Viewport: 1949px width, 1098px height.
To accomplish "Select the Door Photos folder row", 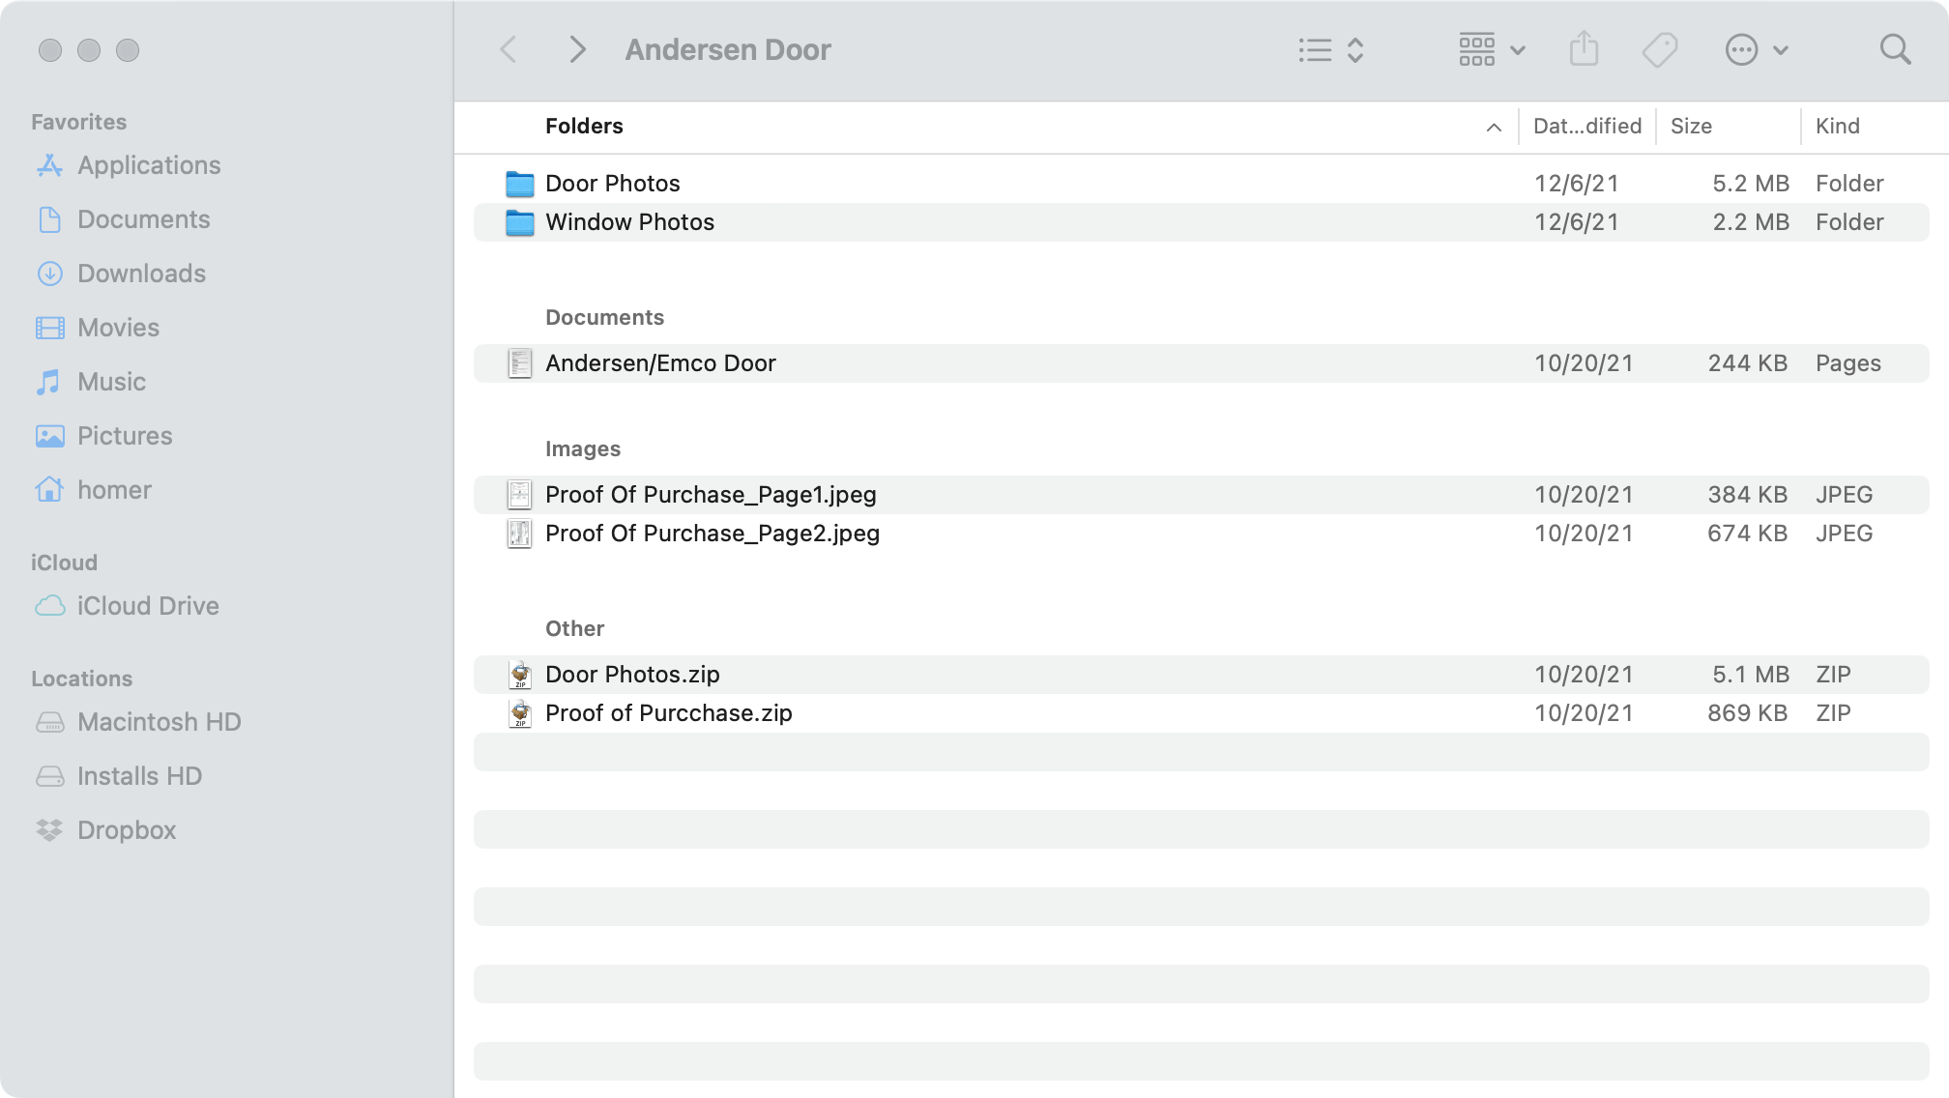I will coord(1202,184).
